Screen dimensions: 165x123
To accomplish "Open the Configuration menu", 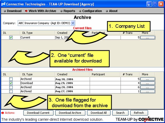I will coord(90,11).
